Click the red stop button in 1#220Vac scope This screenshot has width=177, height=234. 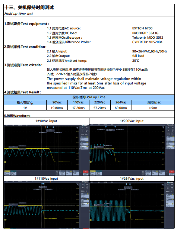pos(171,172)
